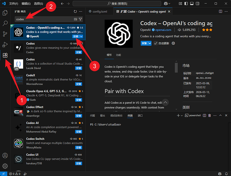Viewport: 231px width, 176px height.
Task: Open Source Control view
Action: pyautogui.click(x=5, y=34)
